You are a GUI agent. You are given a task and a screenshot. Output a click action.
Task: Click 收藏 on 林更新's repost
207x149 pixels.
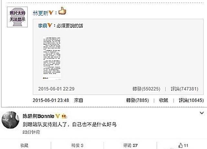click(x=164, y=100)
